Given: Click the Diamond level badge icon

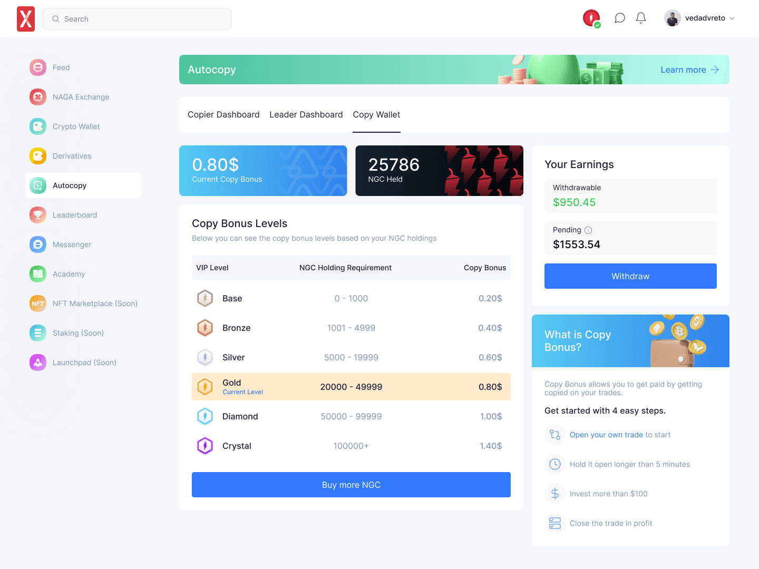Looking at the screenshot, I should pyautogui.click(x=205, y=416).
